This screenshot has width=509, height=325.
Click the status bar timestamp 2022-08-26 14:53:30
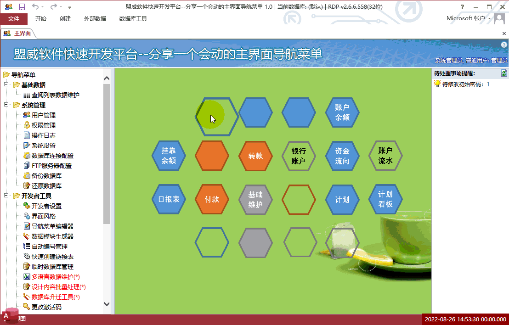pyautogui.click(x=465, y=319)
